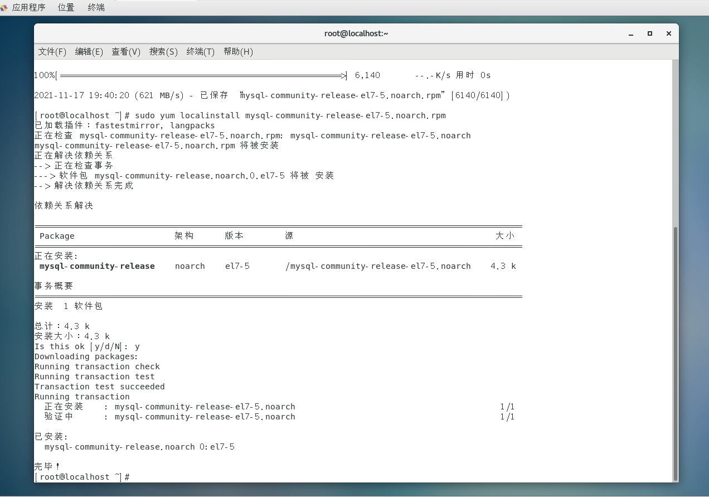This screenshot has height=497, width=709.
Task: Open the 位置 menu in the top panel
Action: click(x=66, y=7)
